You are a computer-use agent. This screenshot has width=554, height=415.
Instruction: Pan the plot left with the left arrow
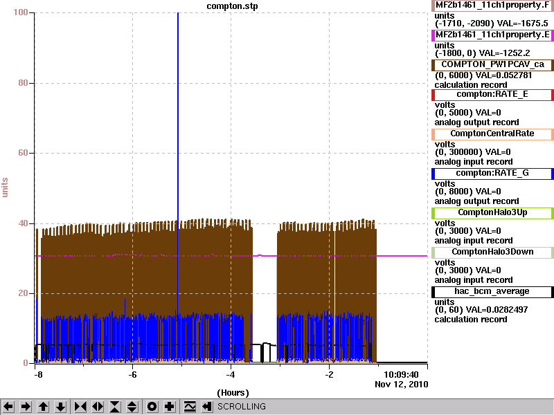(x=8, y=407)
